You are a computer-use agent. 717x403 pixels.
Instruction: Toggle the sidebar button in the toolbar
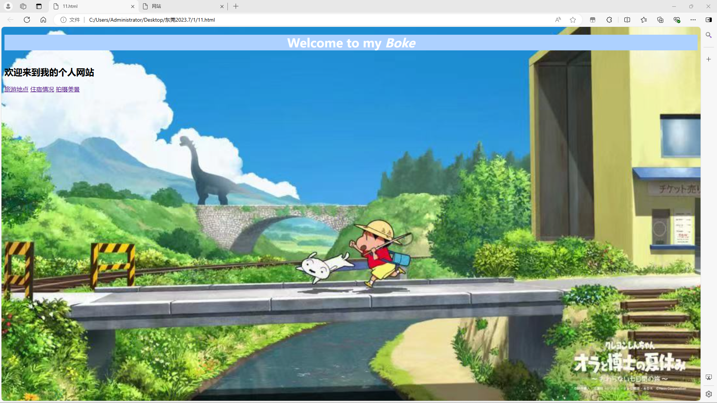pyautogui.click(x=709, y=20)
